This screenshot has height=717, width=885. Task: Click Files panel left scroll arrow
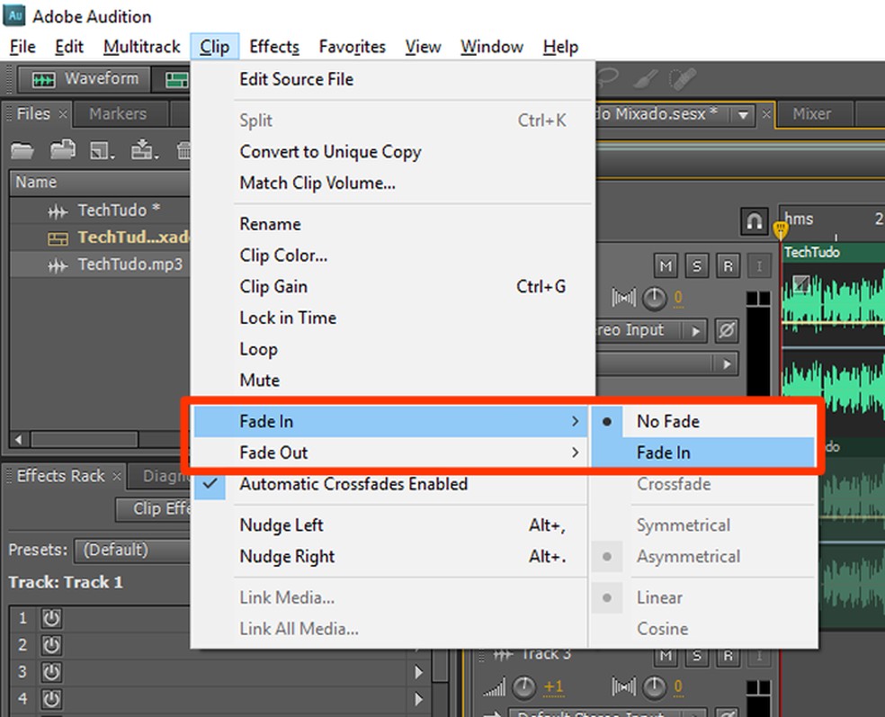point(19,439)
